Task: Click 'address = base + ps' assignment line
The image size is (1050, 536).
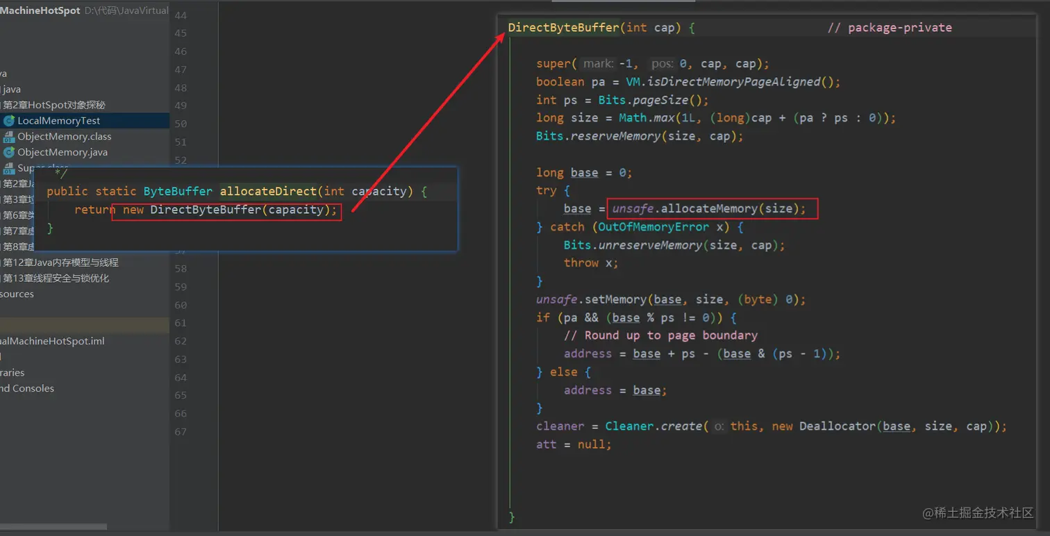Action: coord(702,353)
